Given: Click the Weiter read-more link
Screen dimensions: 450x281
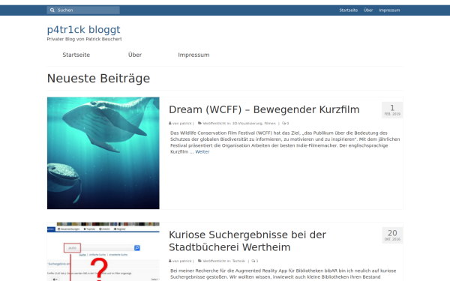Looking at the screenshot, I should [202, 152].
